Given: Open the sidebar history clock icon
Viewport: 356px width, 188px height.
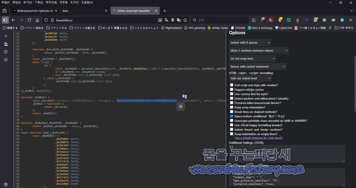Looking at the screenshot, I should 6,52.
